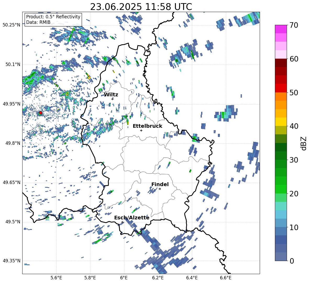Click the 6.6°E longitude tick label
Screen dimensions: 310x283
click(x=226, y=278)
